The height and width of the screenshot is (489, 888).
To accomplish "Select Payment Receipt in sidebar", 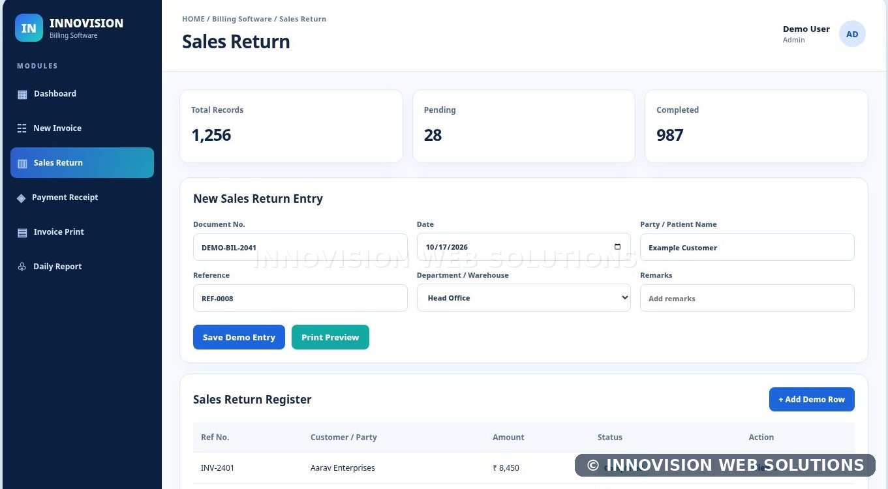I will pos(82,198).
